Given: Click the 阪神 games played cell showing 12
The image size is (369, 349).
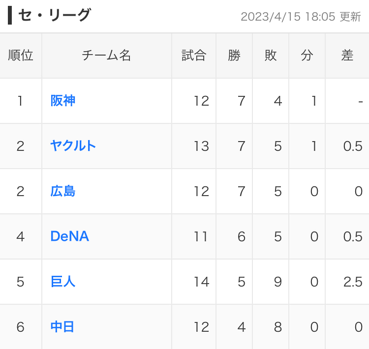Looking at the screenshot, I should coord(201,101).
